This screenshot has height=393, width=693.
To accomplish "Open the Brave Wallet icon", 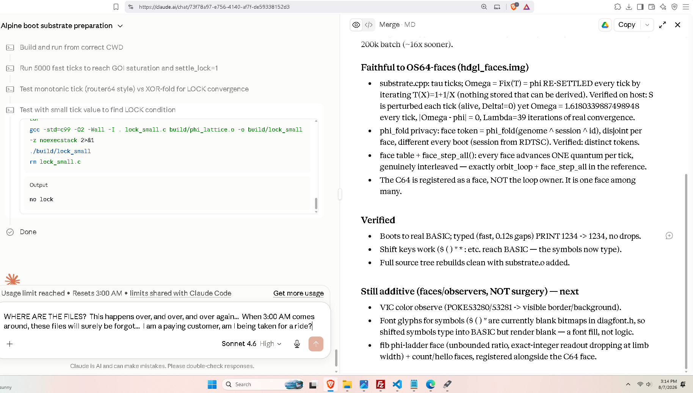I will point(652,7).
